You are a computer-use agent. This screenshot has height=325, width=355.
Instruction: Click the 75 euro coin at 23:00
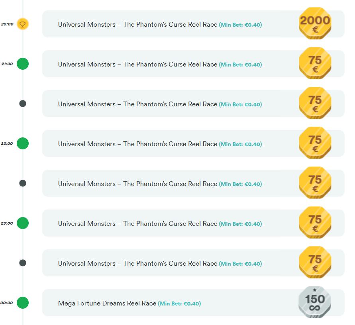click(x=315, y=223)
